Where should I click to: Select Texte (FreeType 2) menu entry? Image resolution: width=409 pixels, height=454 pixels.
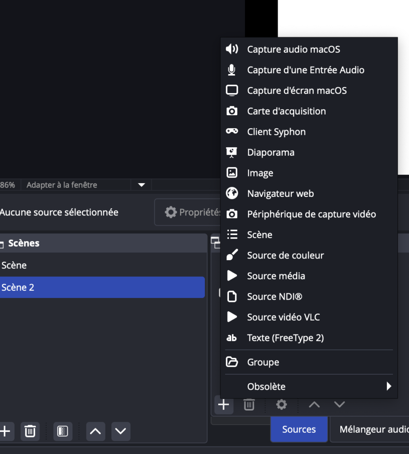(309, 337)
